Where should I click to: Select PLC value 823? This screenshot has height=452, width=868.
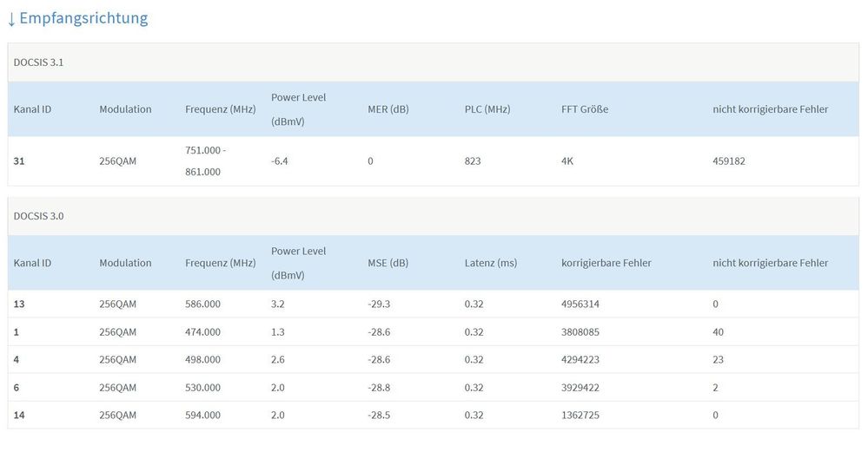[x=473, y=161]
